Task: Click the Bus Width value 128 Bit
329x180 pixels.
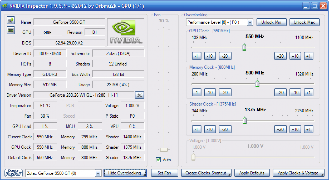Action: pyautogui.click(x=118, y=74)
